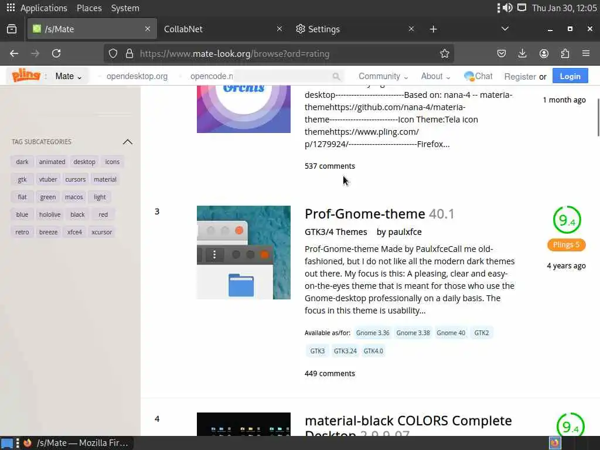Filter by the icons tag
Screen dimensions: 600x450
(x=112, y=162)
